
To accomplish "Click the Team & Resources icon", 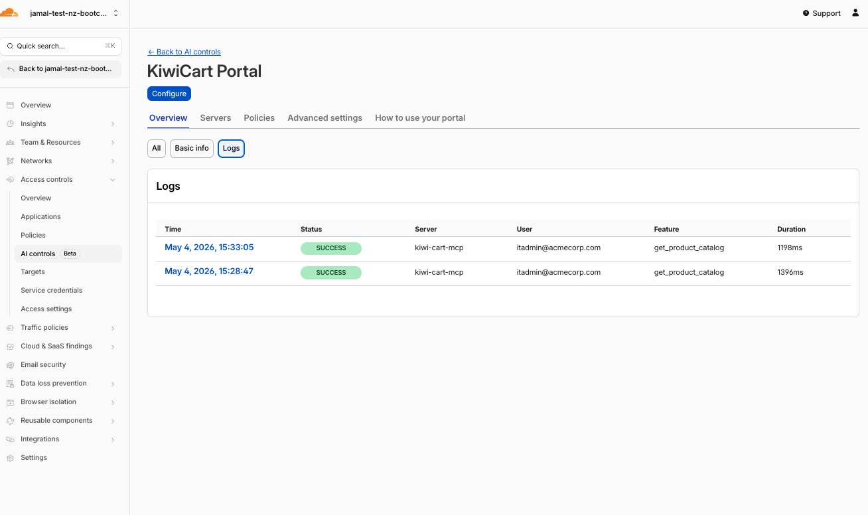I will [10, 143].
